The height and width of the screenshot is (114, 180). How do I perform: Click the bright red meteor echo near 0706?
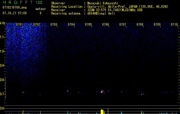coord(102,92)
